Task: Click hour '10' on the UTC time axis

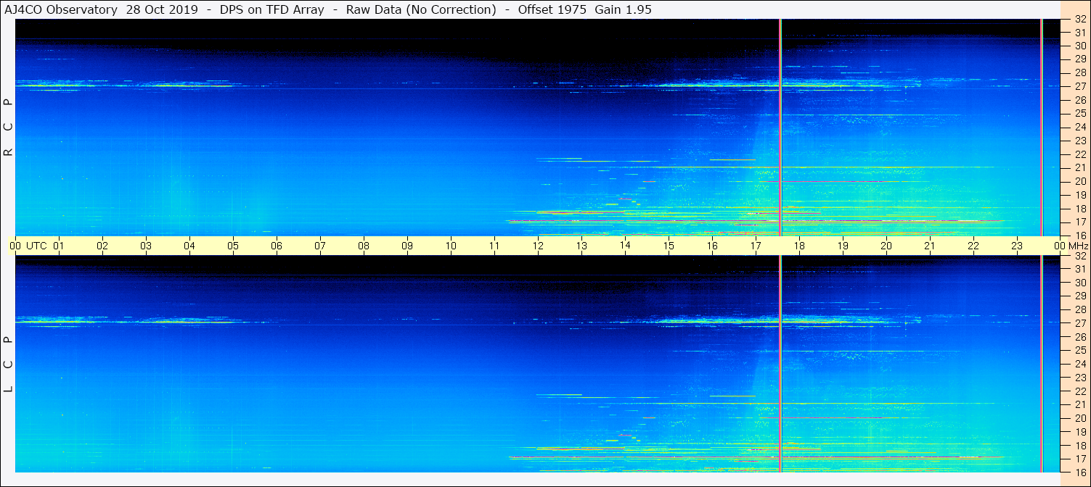Action: 451,246
